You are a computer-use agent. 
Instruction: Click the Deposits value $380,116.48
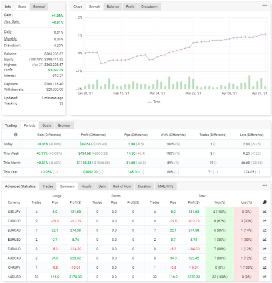(54, 84)
